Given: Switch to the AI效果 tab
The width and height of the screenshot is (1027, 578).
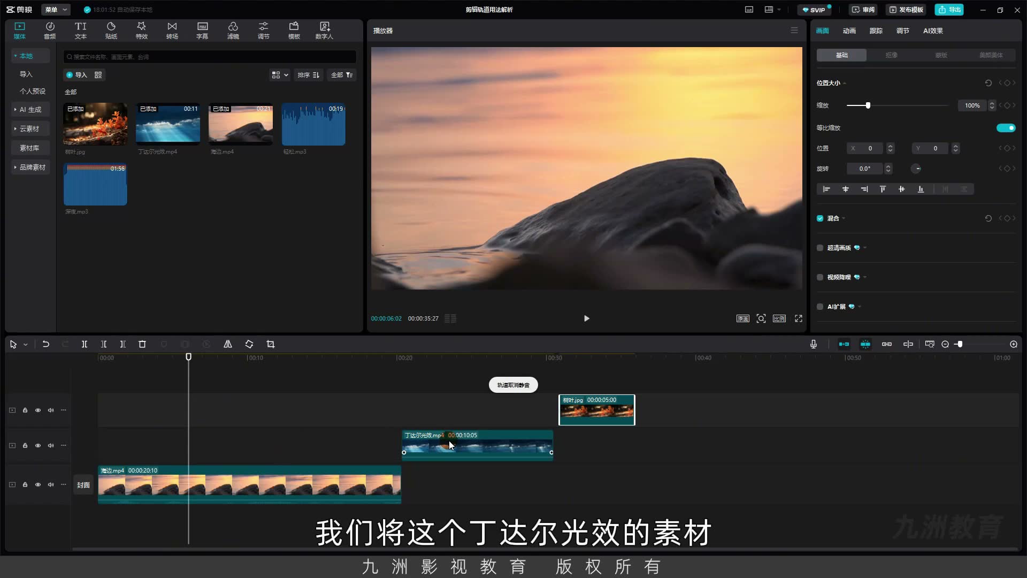Looking at the screenshot, I should pyautogui.click(x=933, y=31).
